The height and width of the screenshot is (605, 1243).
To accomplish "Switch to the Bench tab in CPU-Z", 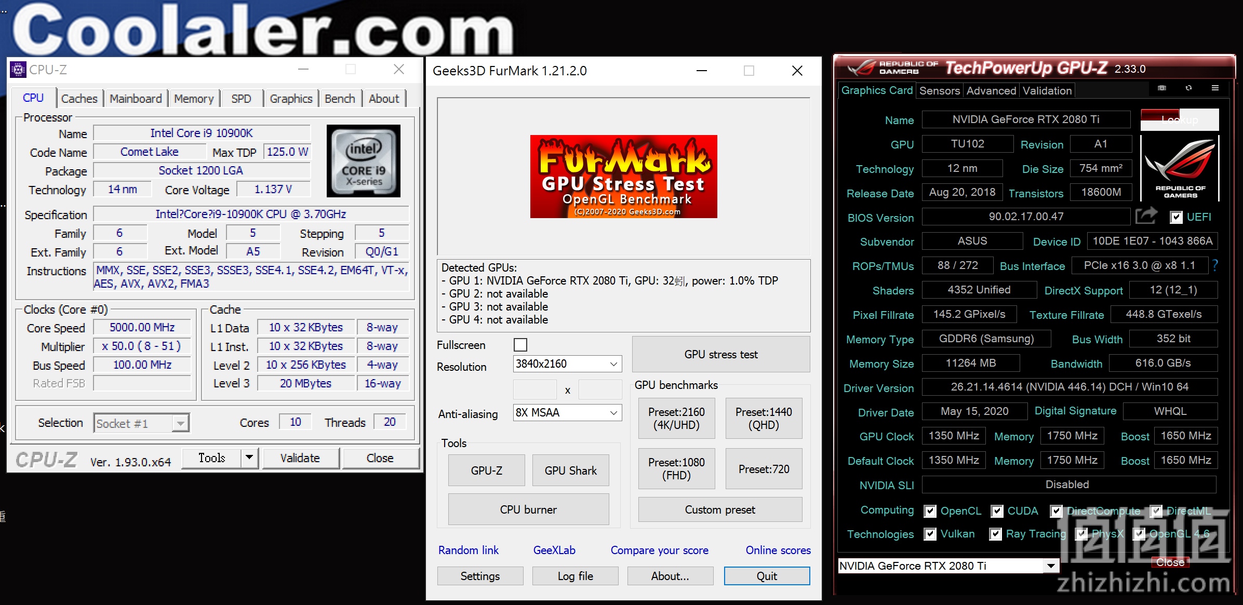I will (x=340, y=99).
